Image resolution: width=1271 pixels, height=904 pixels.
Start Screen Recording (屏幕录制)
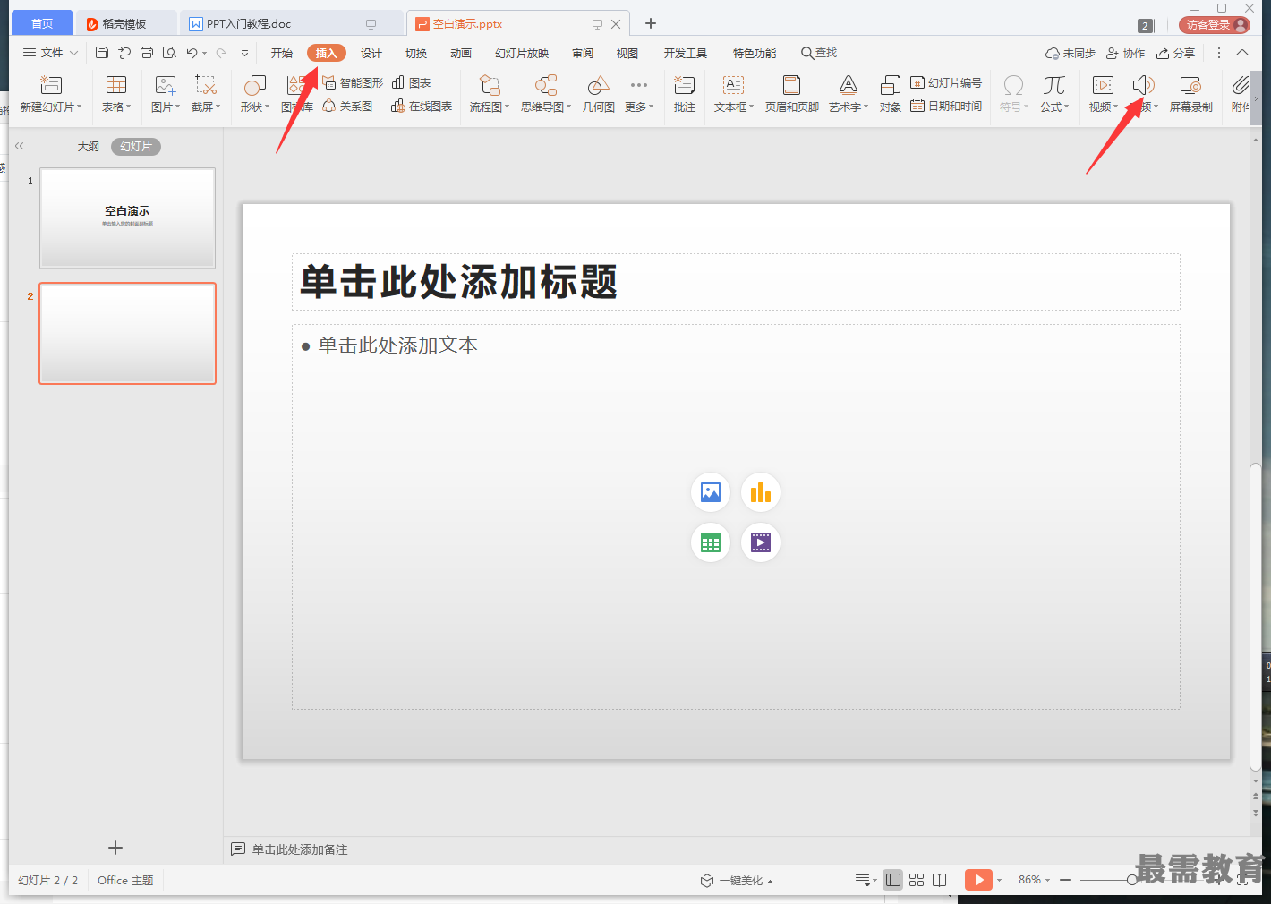(1190, 94)
